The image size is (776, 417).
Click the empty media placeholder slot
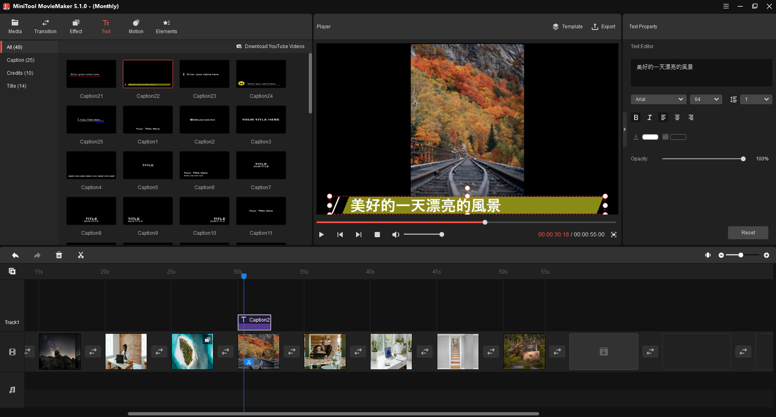pos(603,352)
